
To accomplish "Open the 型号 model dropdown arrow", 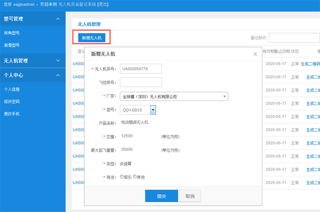I will click(153, 110).
